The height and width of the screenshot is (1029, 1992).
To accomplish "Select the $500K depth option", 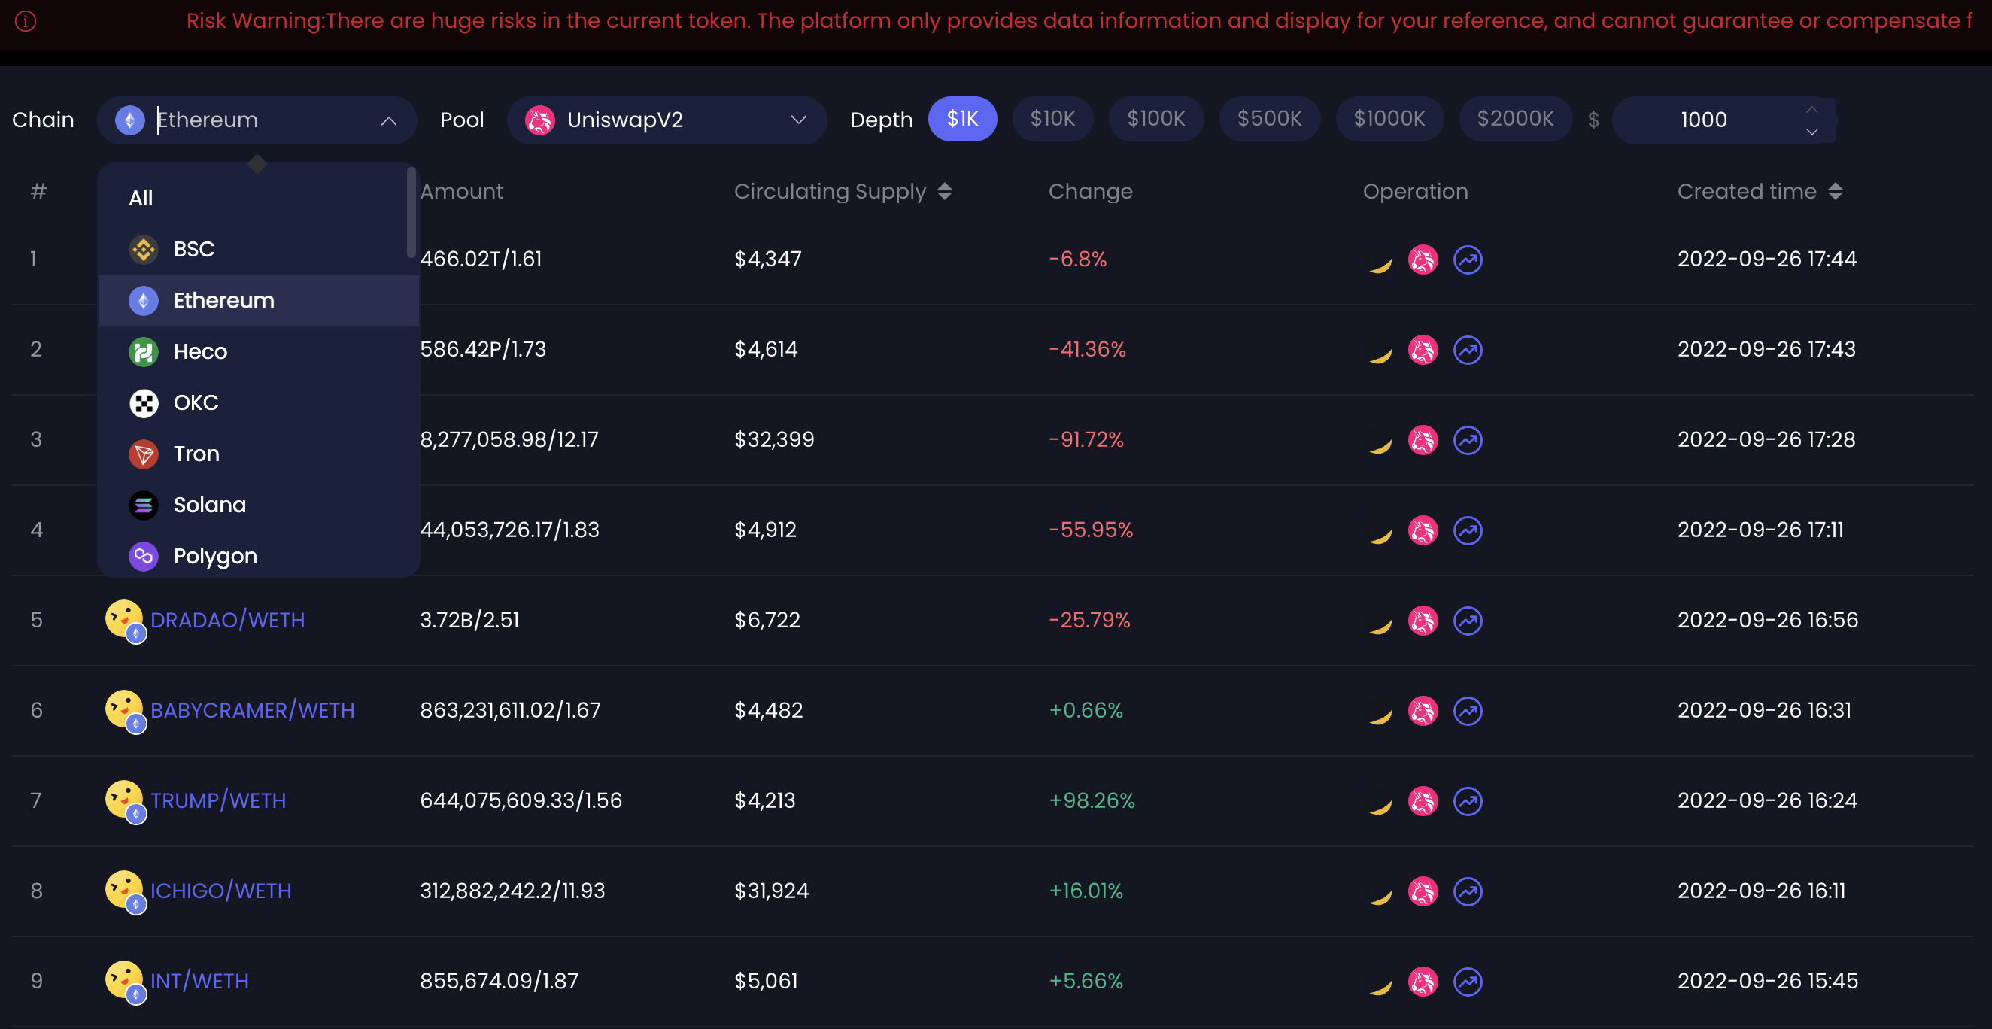I will [x=1269, y=119].
